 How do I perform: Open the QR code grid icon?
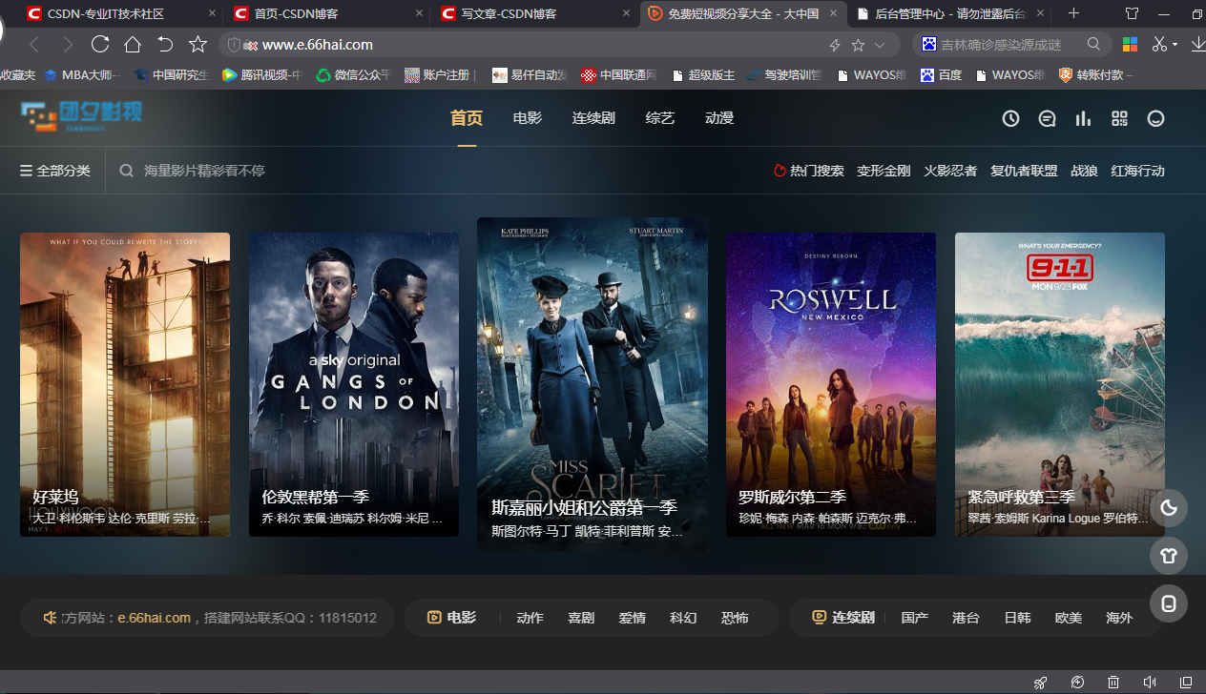(1120, 119)
